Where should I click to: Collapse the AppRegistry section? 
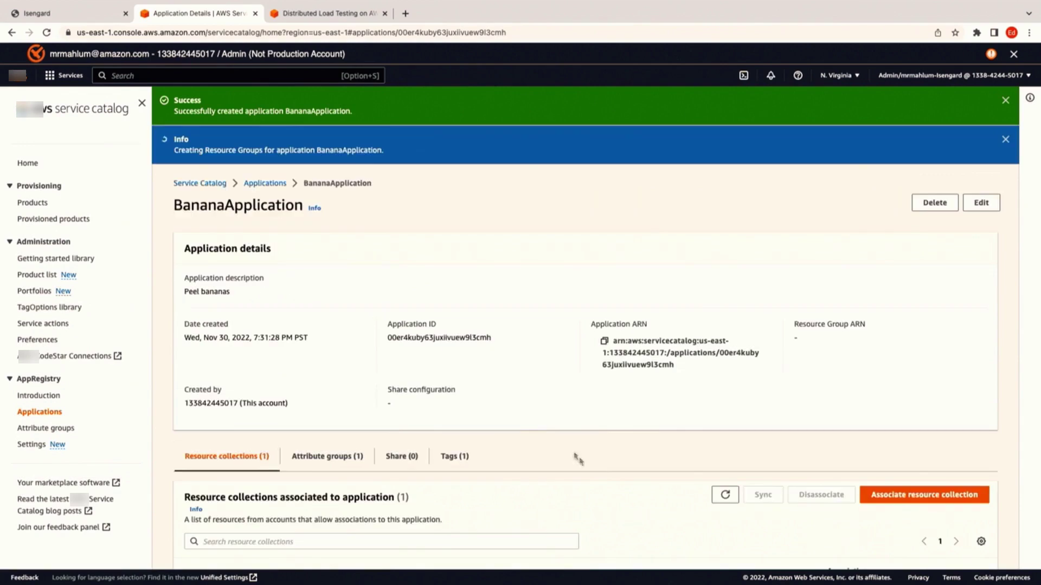pos(10,379)
